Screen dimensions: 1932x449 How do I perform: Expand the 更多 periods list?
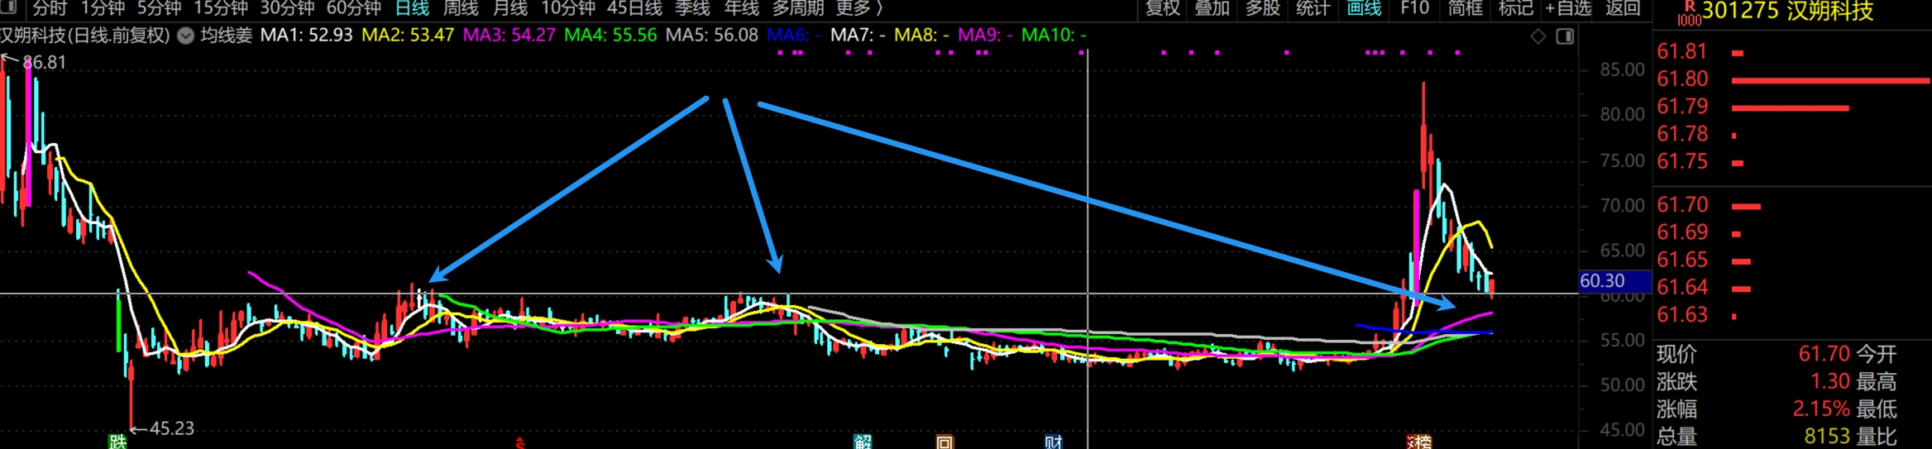click(859, 8)
